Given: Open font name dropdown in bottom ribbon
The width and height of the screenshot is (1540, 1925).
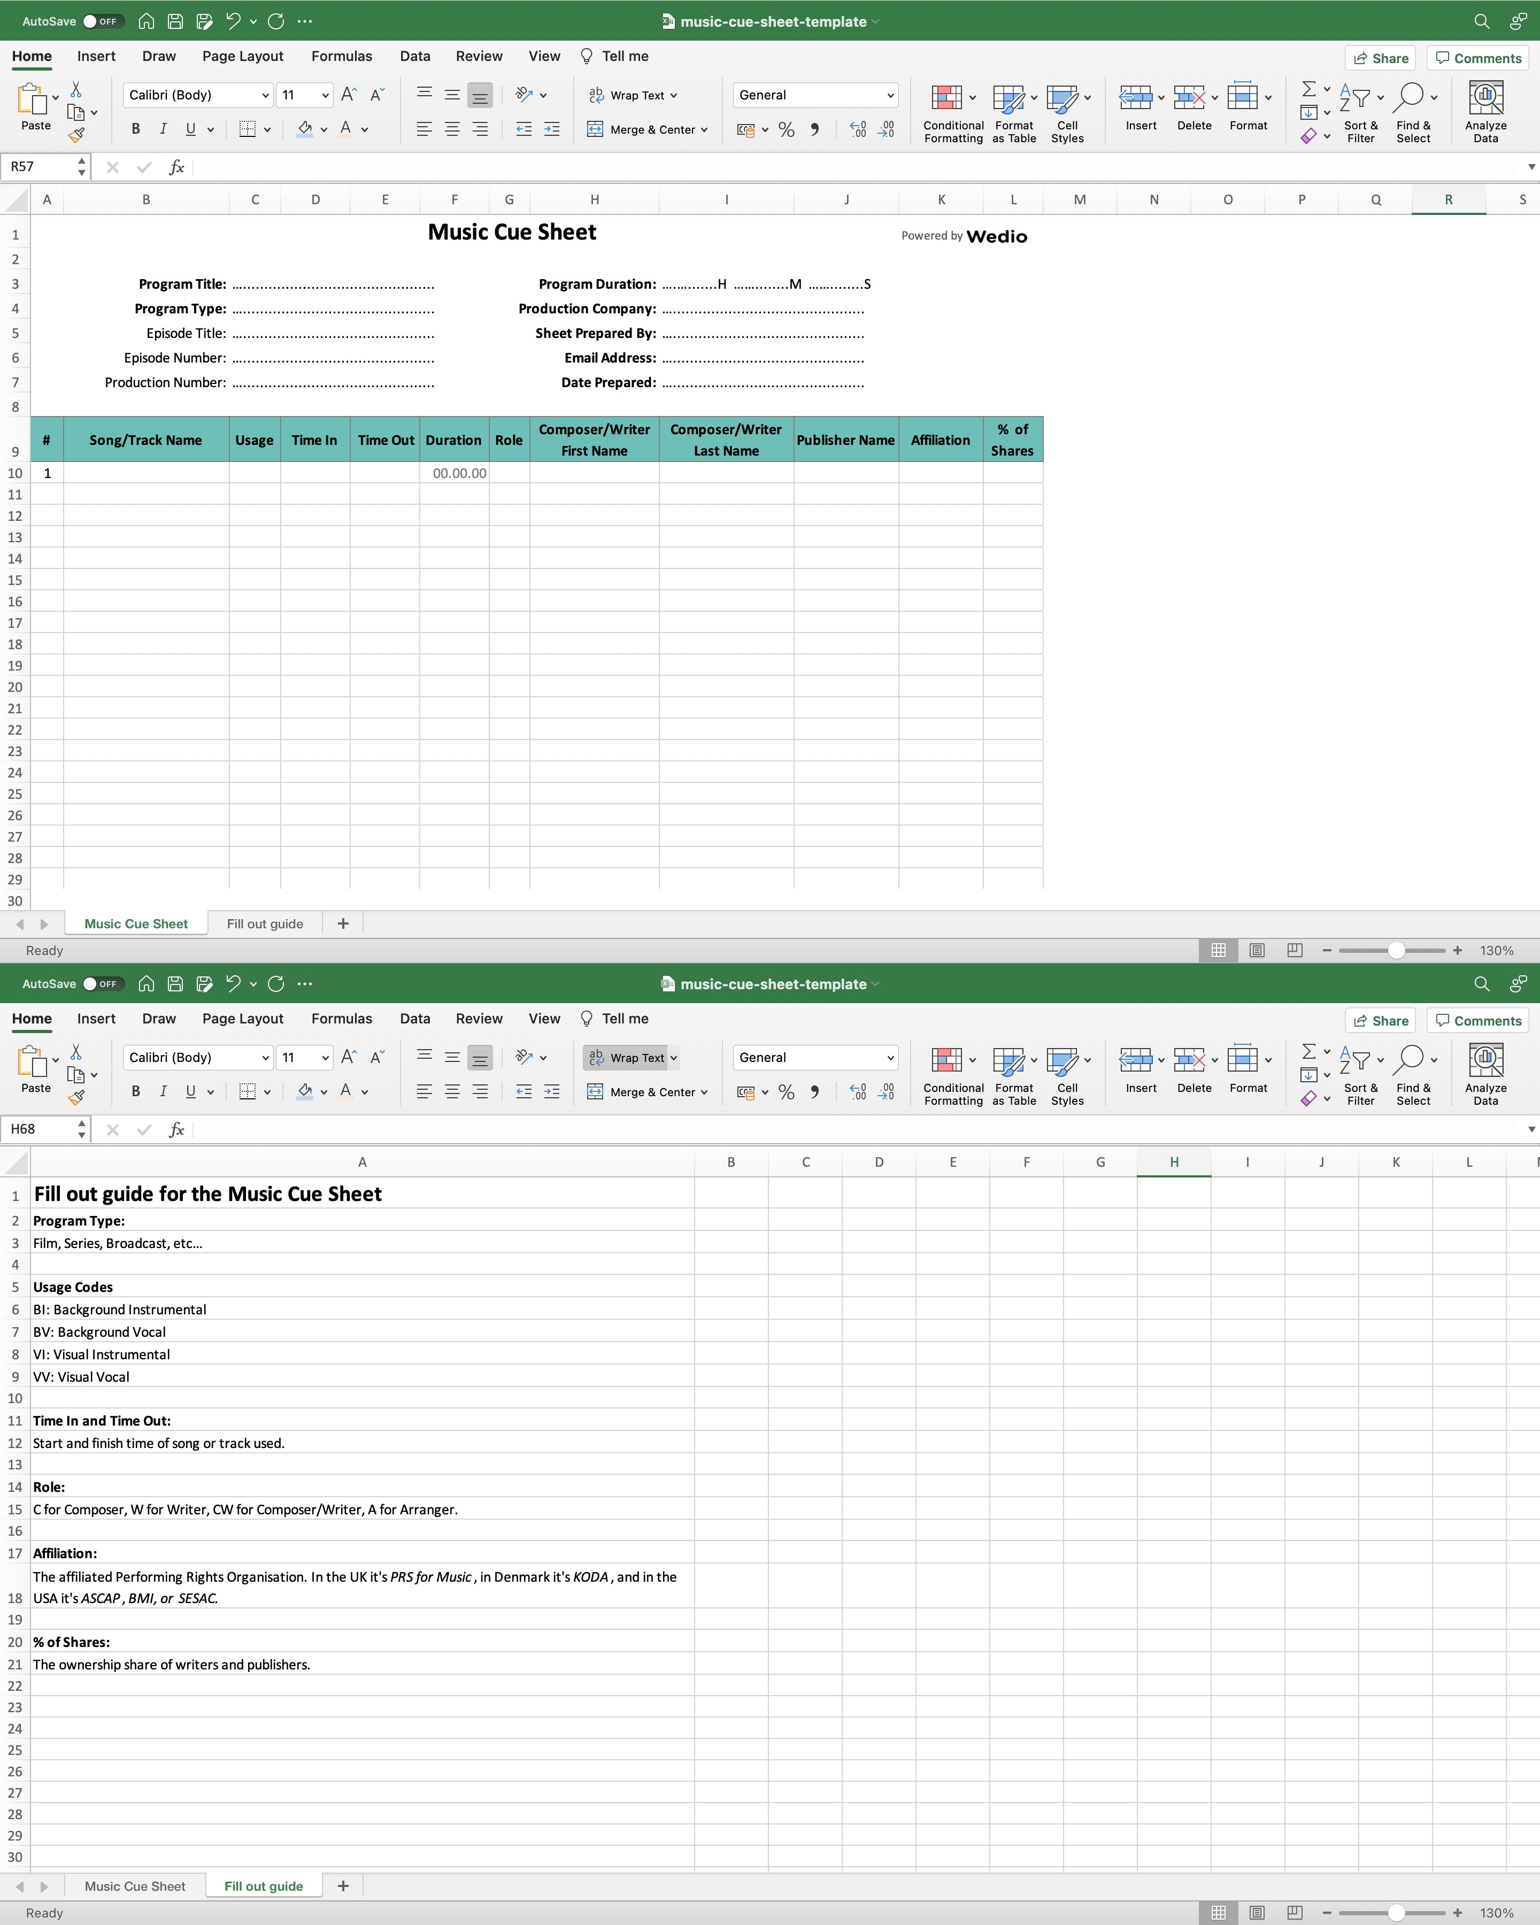Looking at the screenshot, I should [x=265, y=1058].
